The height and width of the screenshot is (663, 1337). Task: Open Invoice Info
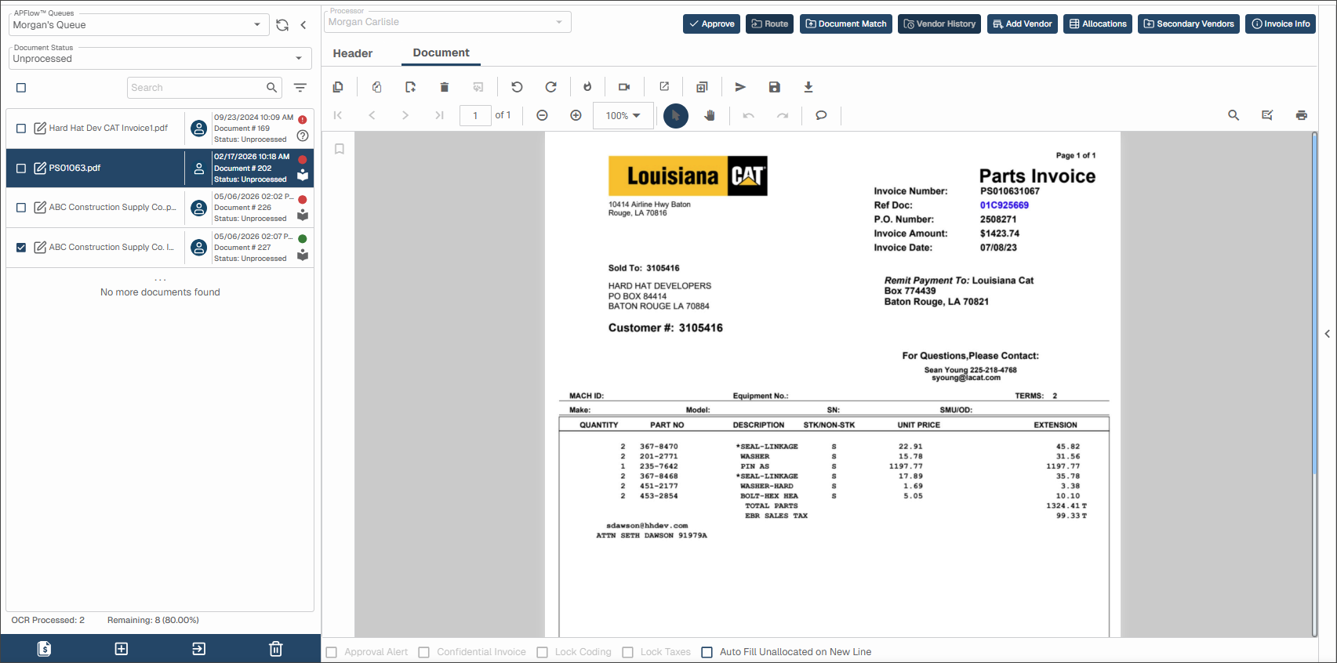1281,24
